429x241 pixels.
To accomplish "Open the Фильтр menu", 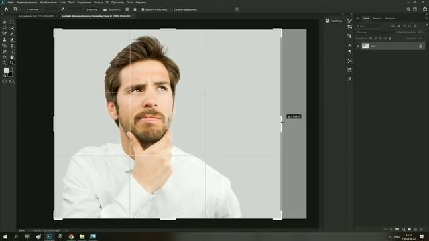I will coord(99,3).
